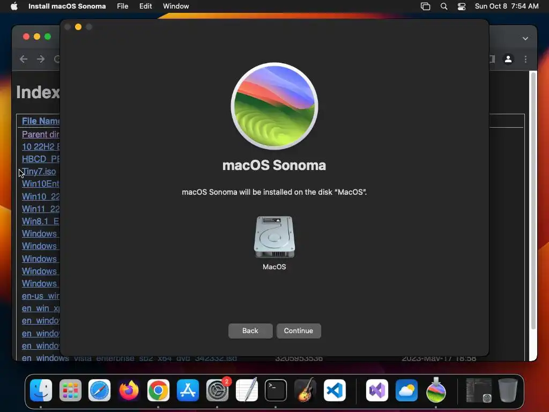Open the Parent directory link
549x412 pixels.
coord(41,134)
